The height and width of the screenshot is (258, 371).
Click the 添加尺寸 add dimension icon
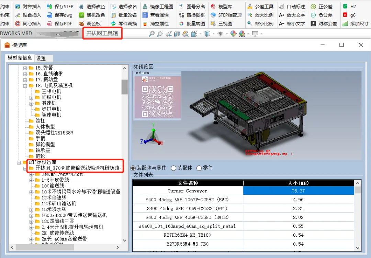pyautogui.click(x=345, y=24)
